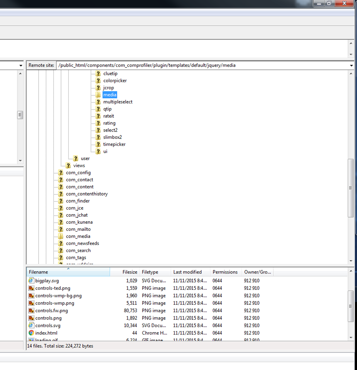This screenshot has width=357, height=370.
Task: Select controls.png file
Action: click(48, 318)
